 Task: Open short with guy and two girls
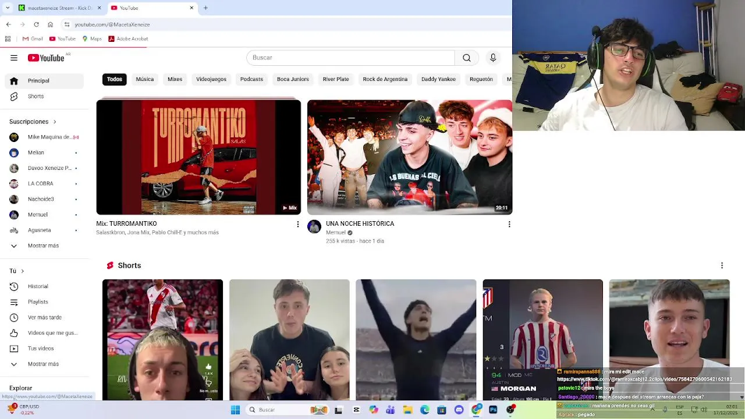289,340
